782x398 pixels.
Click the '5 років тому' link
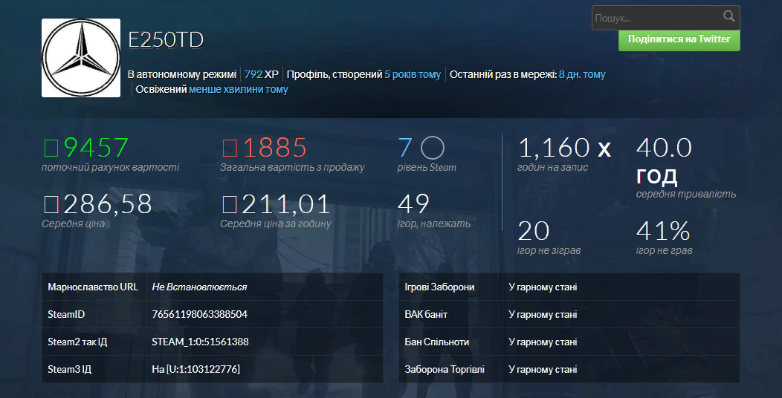click(413, 75)
